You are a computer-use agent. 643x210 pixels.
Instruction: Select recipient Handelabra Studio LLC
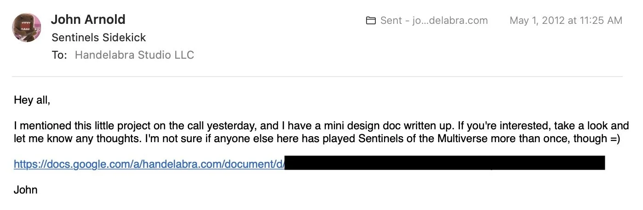click(134, 55)
